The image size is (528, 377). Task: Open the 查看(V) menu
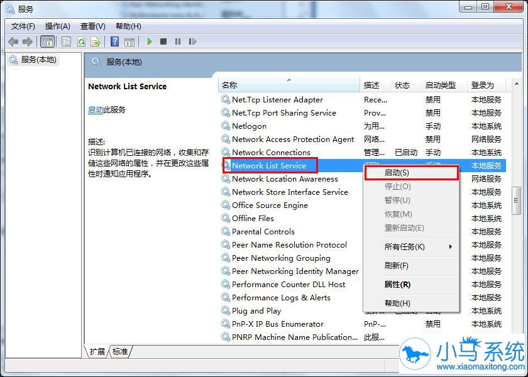pyautogui.click(x=93, y=26)
